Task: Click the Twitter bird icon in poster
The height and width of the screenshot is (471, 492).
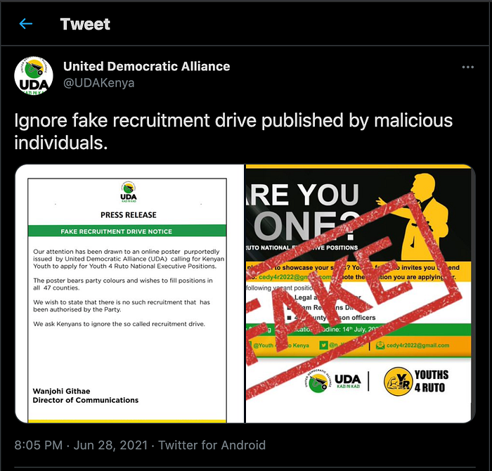Action: pos(323,345)
